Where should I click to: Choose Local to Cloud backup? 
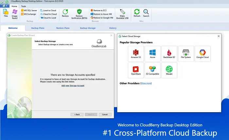pyautogui.click(x=48, y=10)
